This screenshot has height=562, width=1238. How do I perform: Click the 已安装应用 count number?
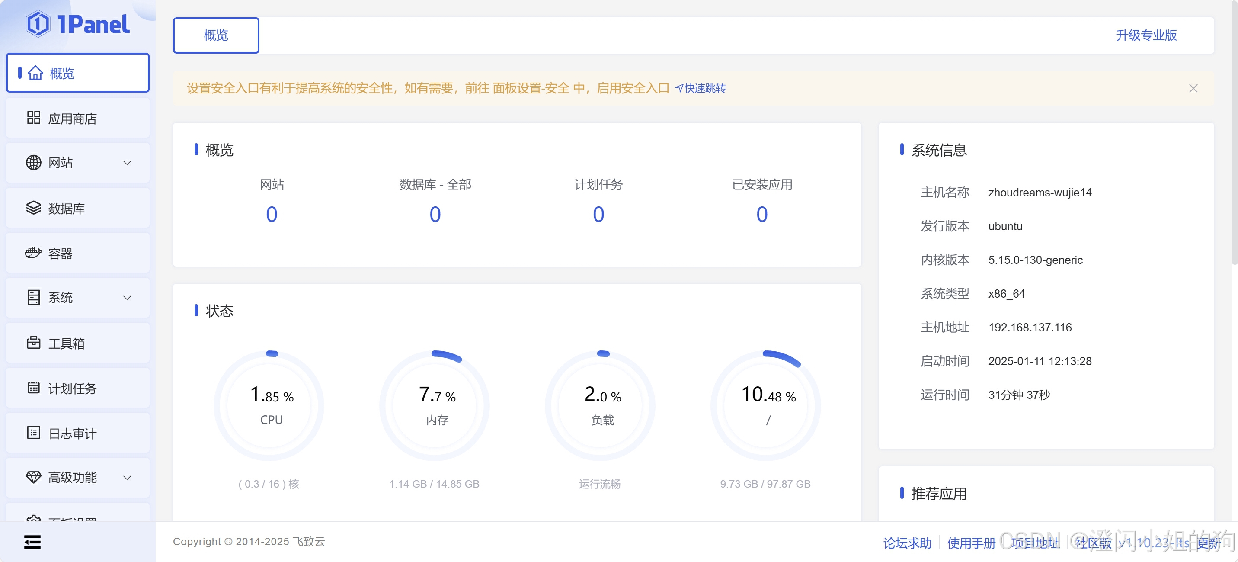762,215
